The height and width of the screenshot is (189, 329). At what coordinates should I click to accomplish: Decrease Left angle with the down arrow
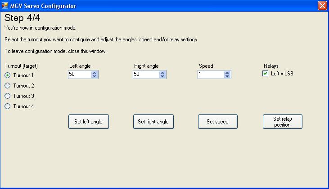(x=95, y=77)
